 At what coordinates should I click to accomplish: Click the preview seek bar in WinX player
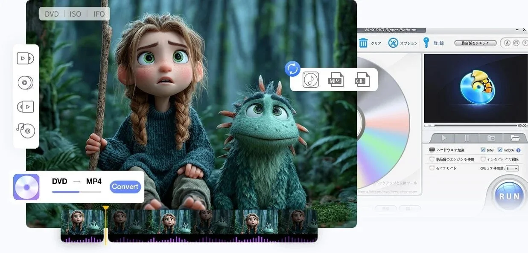(471, 126)
